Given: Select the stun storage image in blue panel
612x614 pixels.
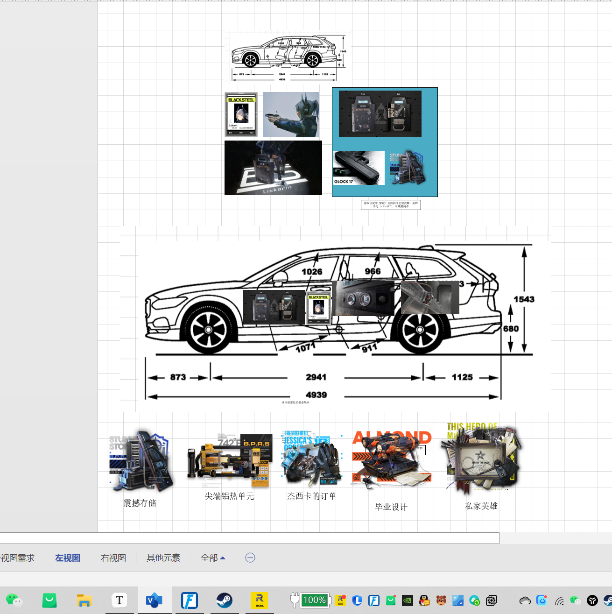Looking at the screenshot, I should [407, 167].
